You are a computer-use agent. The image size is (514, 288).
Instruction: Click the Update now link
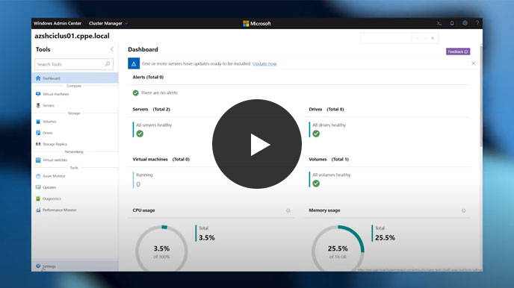[x=264, y=64]
